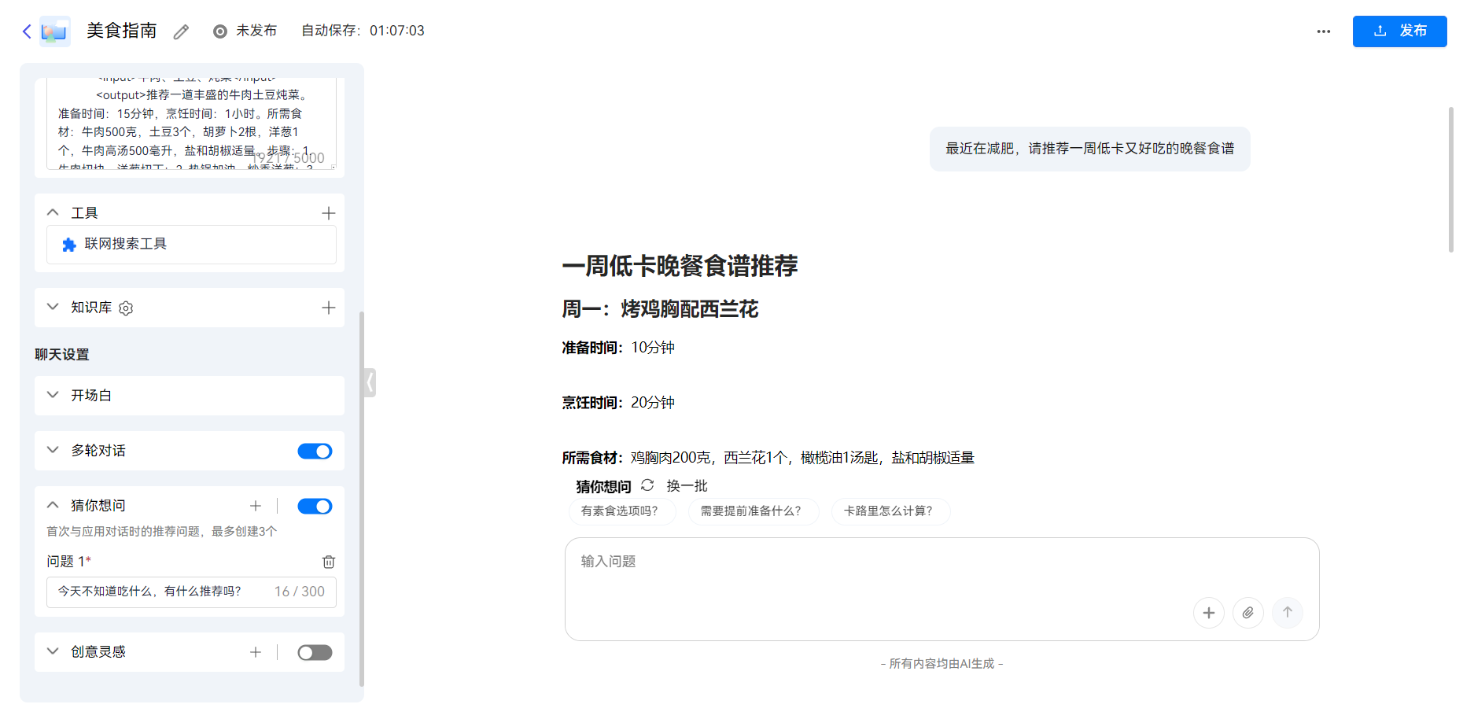Add a new tool with the 工具 plus icon
This screenshot has height=708, width=1463.
point(329,212)
